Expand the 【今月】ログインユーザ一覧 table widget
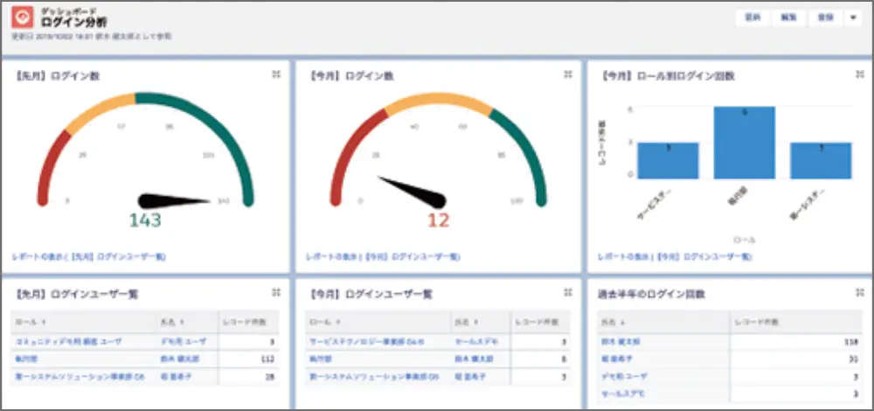Viewport: 874px width, 411px height. pos(568,293)
